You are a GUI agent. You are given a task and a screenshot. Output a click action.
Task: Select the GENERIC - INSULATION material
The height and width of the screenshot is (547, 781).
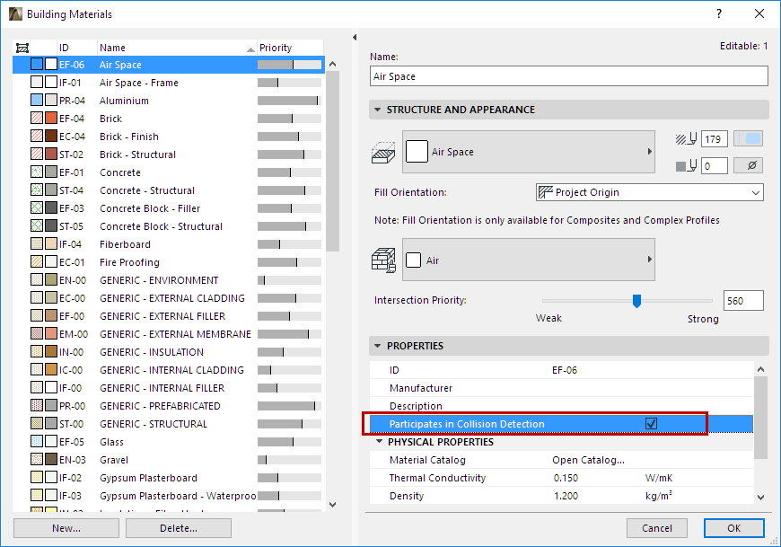[169, 352]
